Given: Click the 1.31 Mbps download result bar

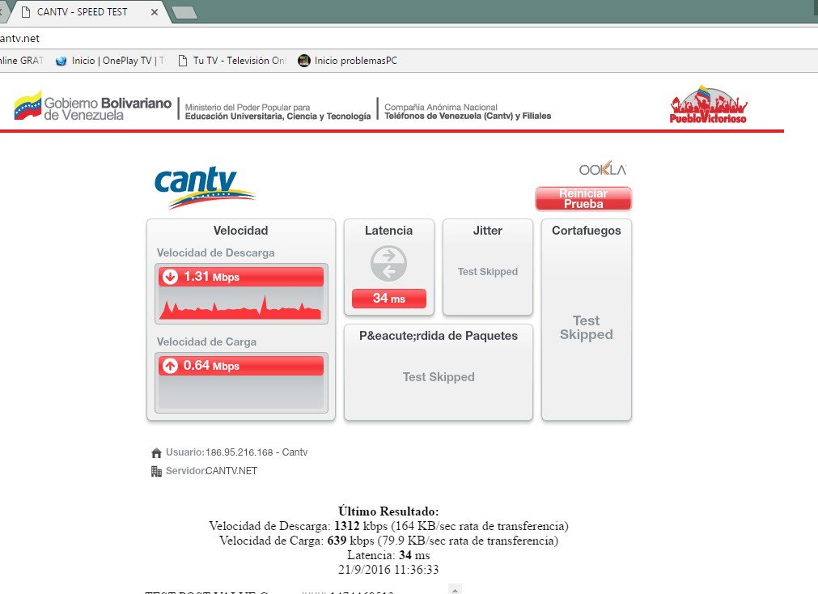Looking at the screenshot, I should click(x=241, y=277).
